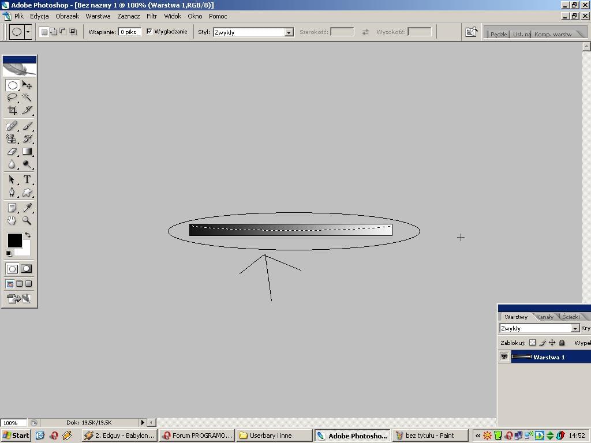Swap foreground and background colors
The image size is (591, 443).
point(27,235)
